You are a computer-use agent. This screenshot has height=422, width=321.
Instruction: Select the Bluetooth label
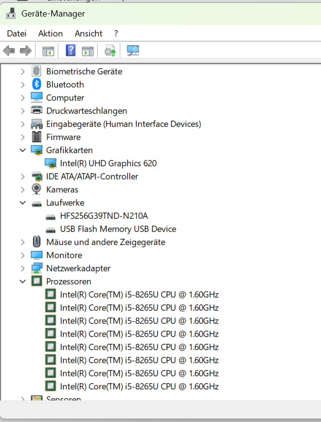tap(65, 85)
